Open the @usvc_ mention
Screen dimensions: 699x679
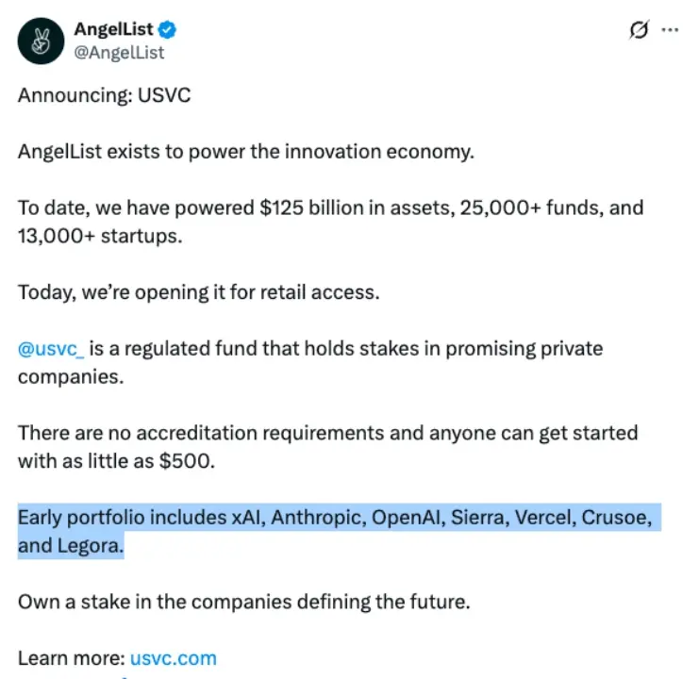point(52,349)
